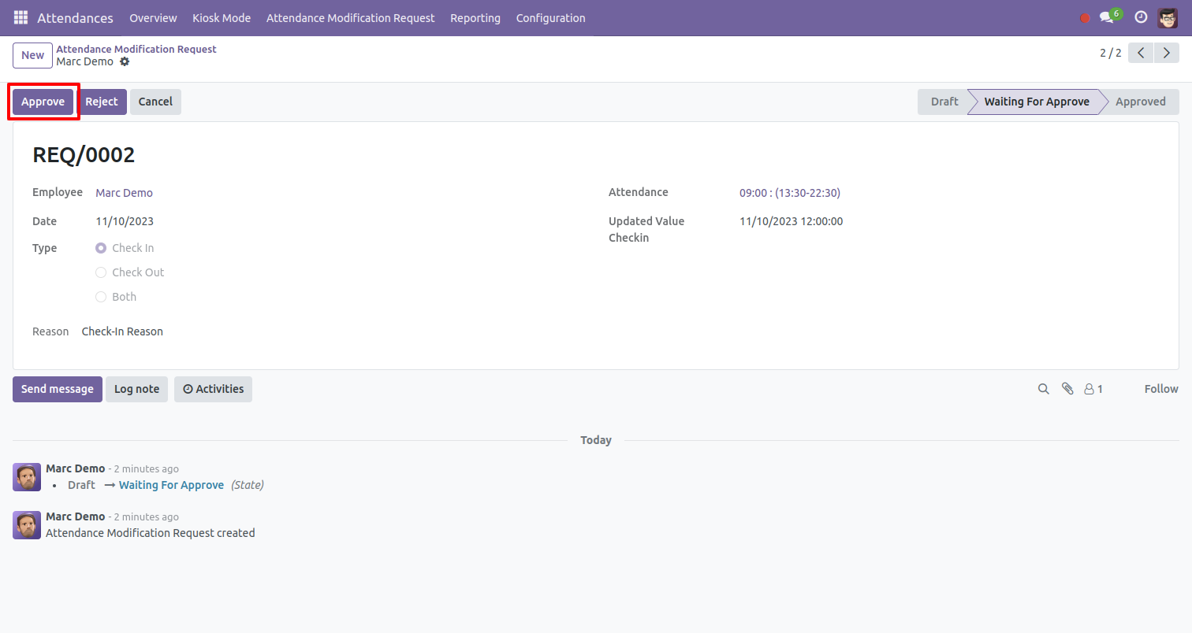
Task: Click Log note button
Action: 136,389
